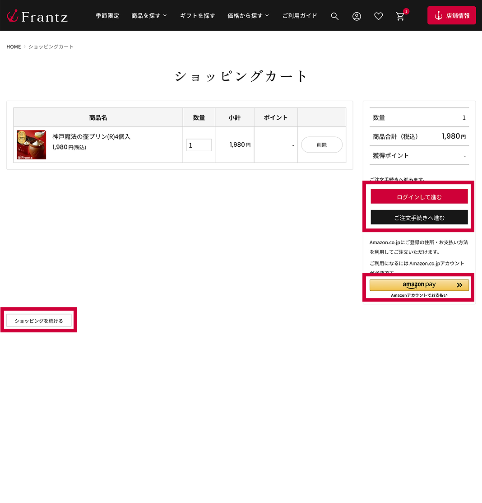The width and height of the screenshot is (482, 503).
Task: Open the ご利用ガイド menu item
Action: [x=300, y=16]
